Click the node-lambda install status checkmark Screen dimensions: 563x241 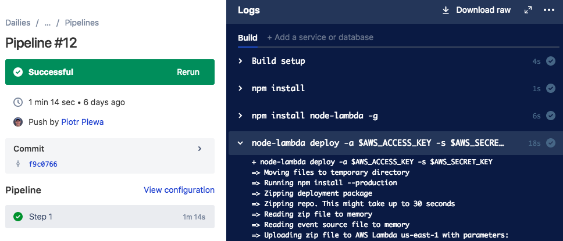551,116
